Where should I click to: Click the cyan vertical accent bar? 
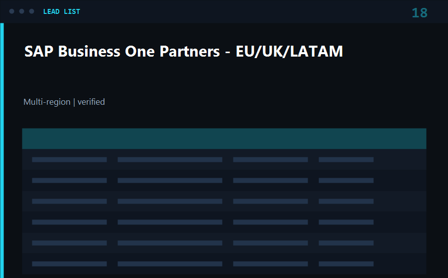click(2, 150)
